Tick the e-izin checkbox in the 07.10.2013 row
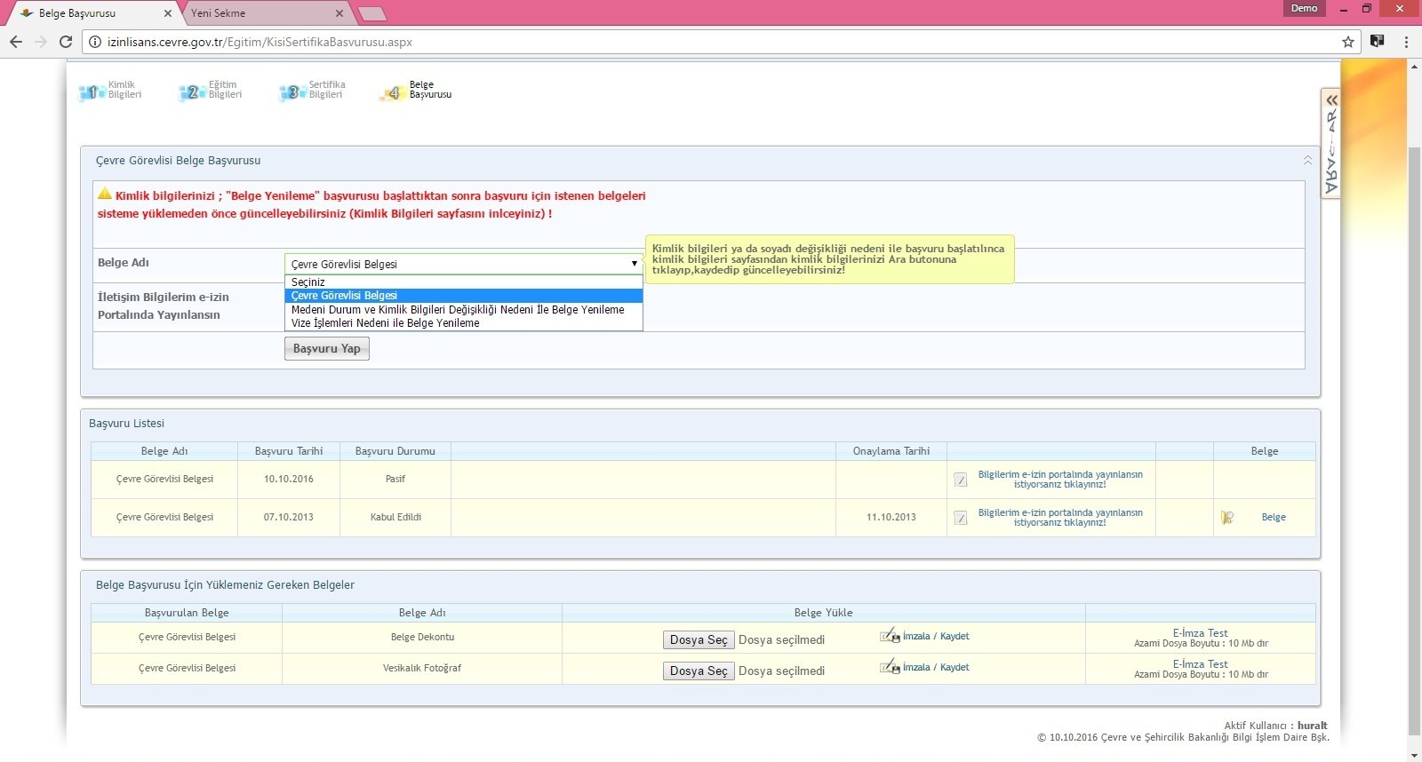Image resolution: width=1422 pixels, height=762 pixels. 961,518
